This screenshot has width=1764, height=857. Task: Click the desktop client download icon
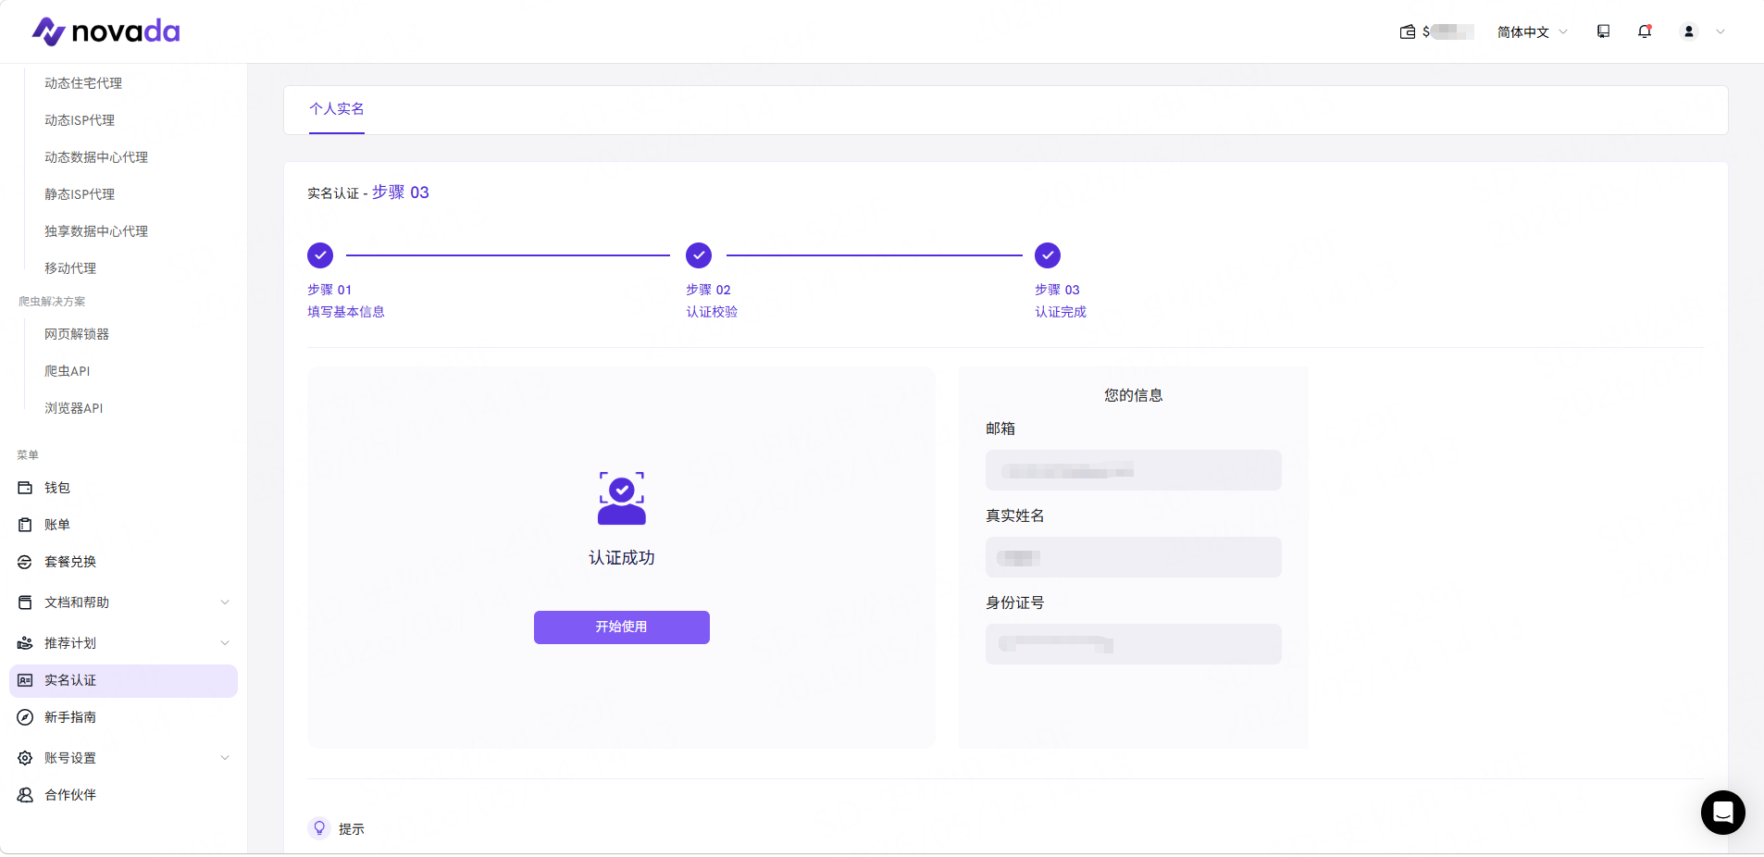(1604, 31)
